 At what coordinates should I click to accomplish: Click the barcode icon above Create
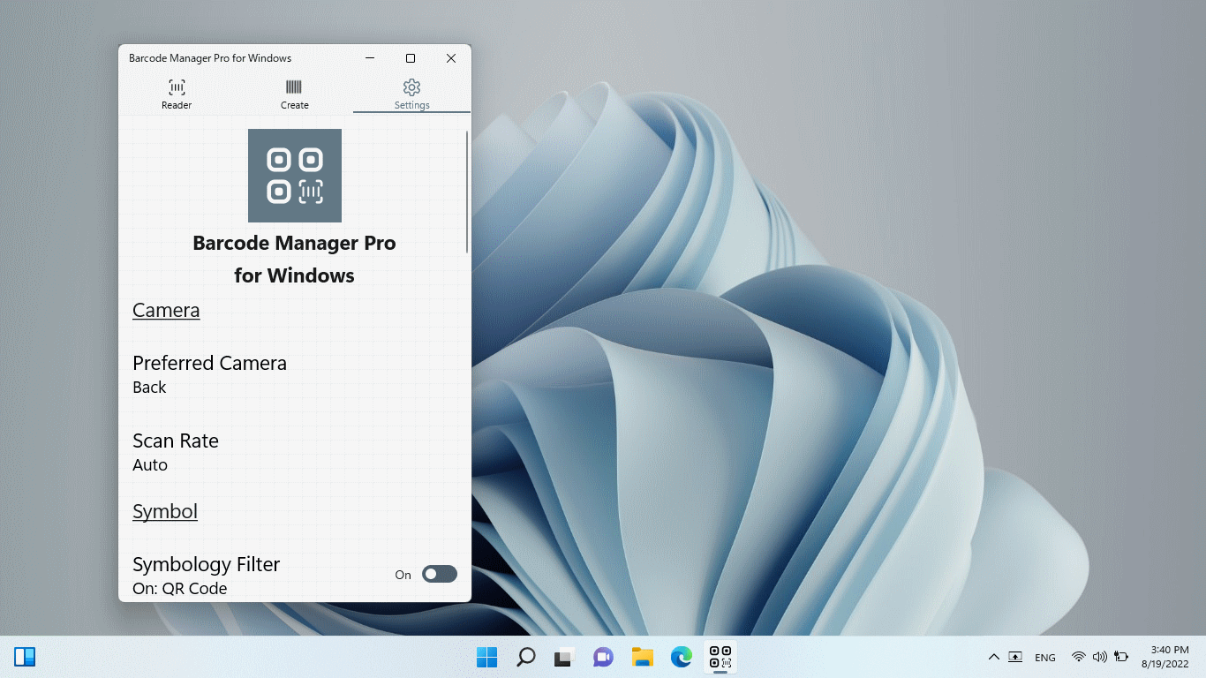(294, 88)
